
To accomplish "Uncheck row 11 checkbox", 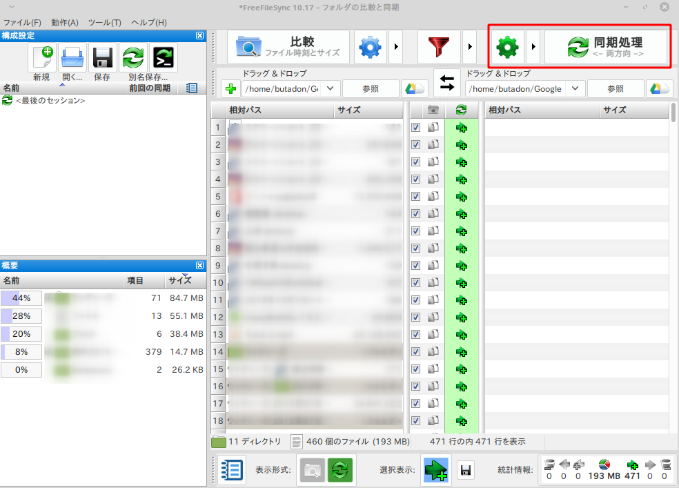I will pos(415,300).
